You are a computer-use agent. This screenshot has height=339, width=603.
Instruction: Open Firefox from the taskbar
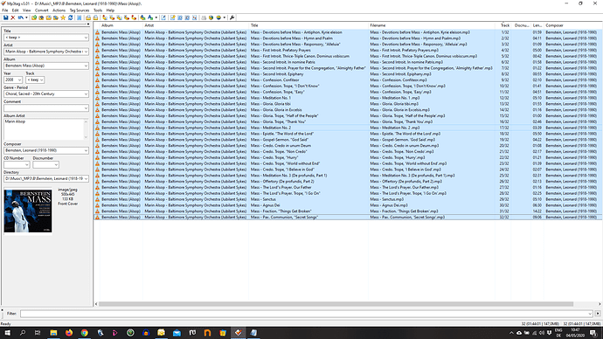[69, 333]
